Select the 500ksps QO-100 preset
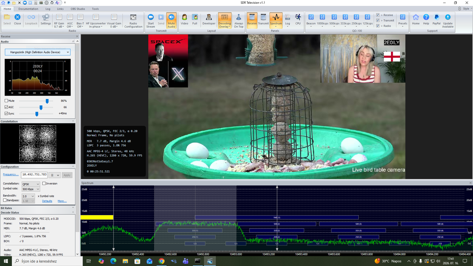Viewport: 473px width, 266px height. tap(334, 20)
